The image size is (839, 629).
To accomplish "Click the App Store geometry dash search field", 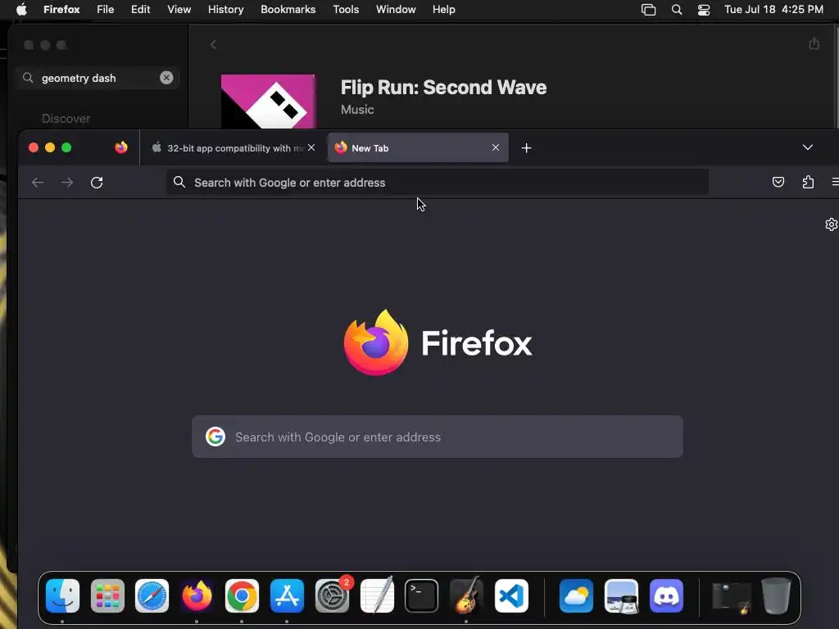I will 97,78.
